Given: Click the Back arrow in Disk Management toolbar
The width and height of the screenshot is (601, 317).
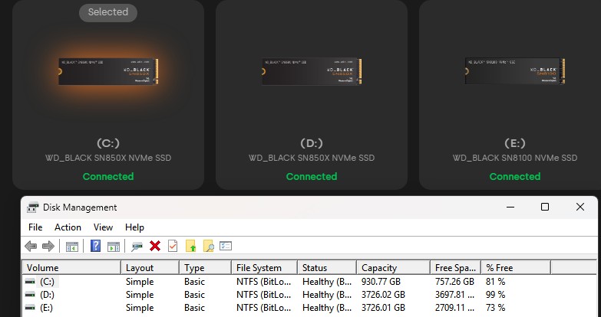Looking at the screenshot, I should pos(31,246).
